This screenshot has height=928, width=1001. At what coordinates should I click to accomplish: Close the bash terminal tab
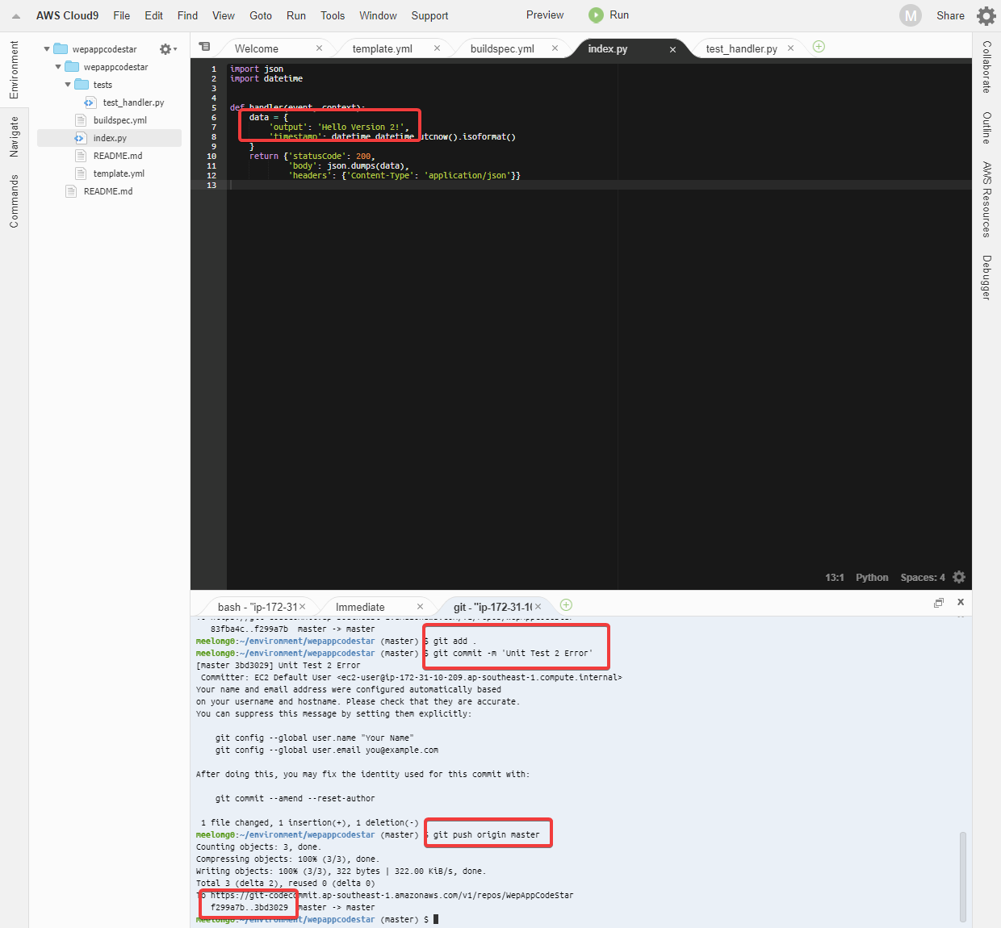click(x=303, y=607)
